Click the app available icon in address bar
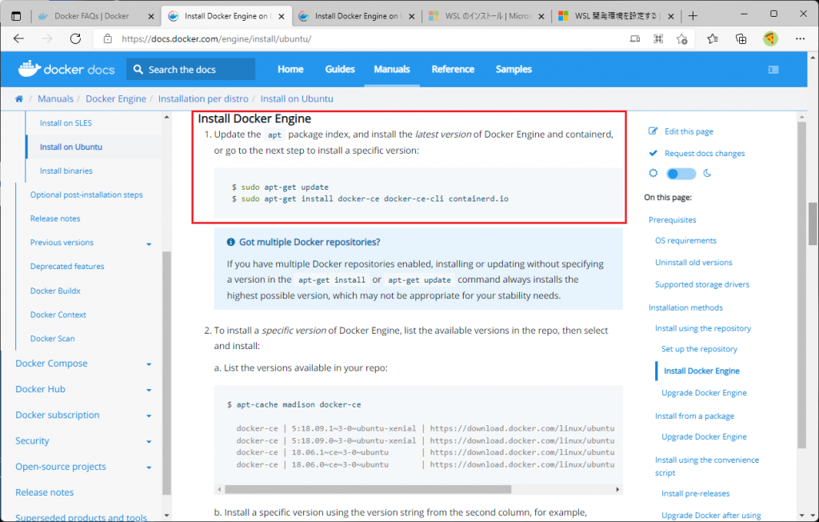Image resolution: width=819 pixels, height=522 pixels. click(634, 38)
